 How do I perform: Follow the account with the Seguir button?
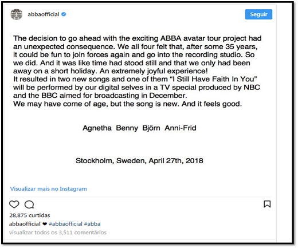click(258, 14)
